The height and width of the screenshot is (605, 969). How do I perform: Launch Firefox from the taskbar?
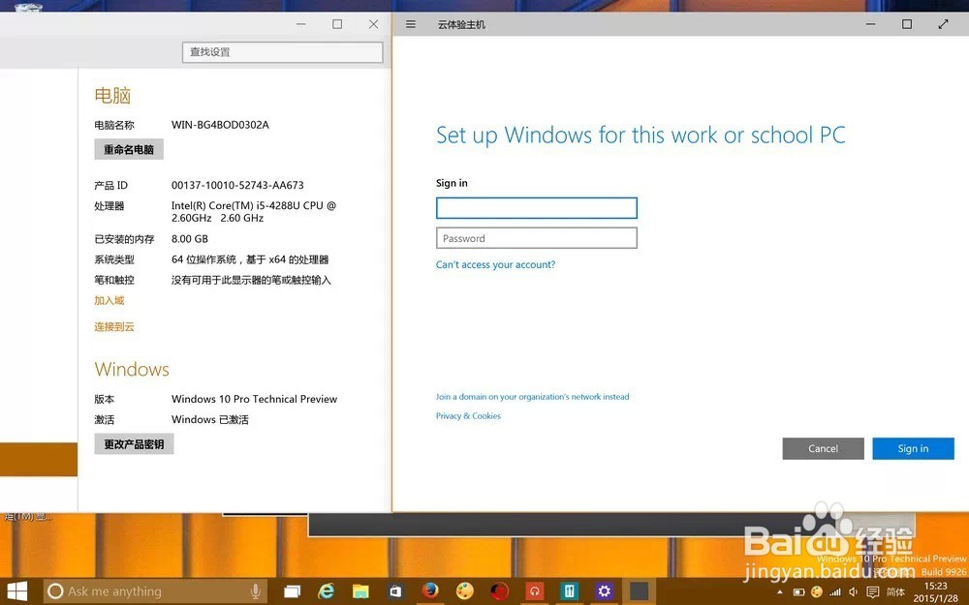coord(430,590)
